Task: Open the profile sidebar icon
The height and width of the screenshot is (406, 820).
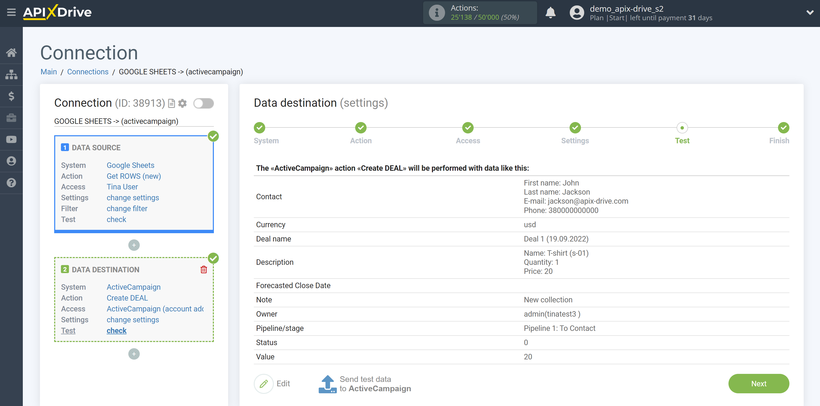Action: 11,161
